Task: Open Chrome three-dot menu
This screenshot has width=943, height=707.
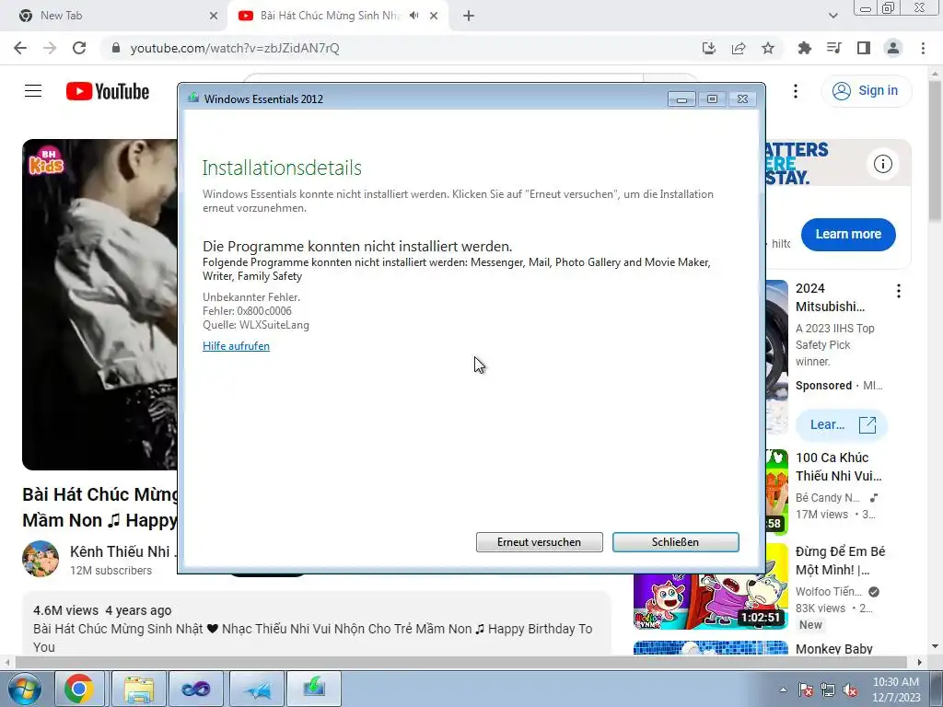Action: coord(923,48)
